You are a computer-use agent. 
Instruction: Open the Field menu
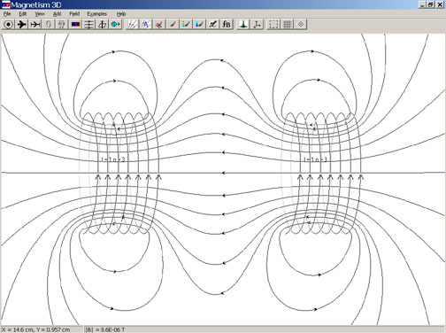[74, 14]
